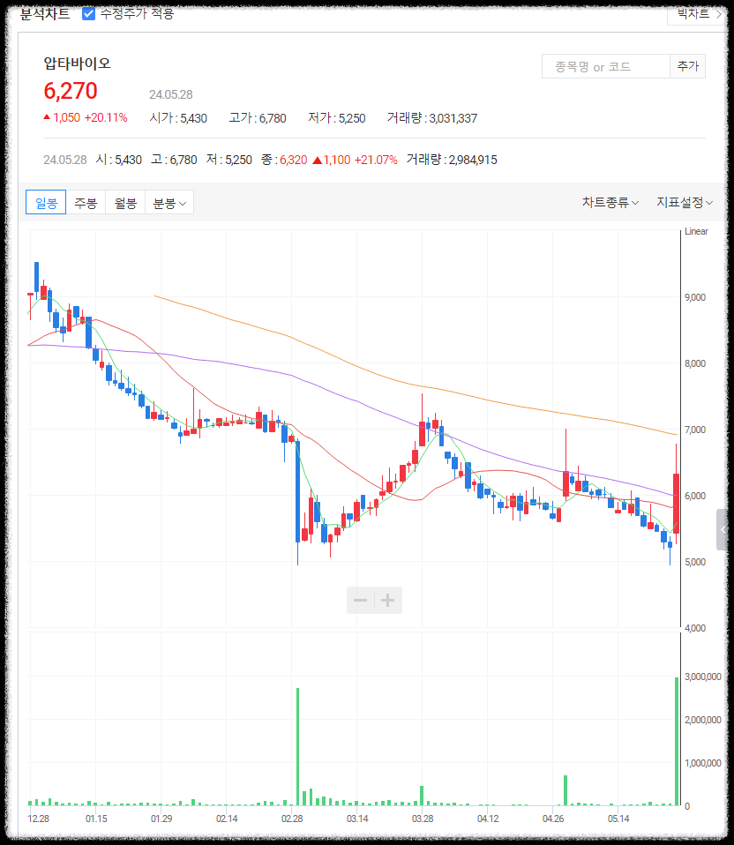Click the stock name 압타바이오
This screenshot has height=845, width=734.
pyautogui.click(x=77, y=64)
